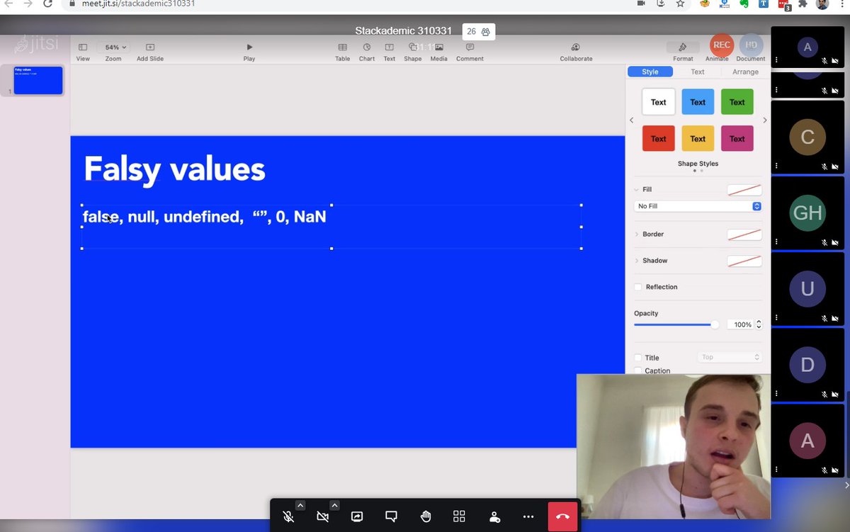This screenshot has width=850, height=532.
Task: Unmute the microphone in Jitsi toolbar
Action: [289, 516]
